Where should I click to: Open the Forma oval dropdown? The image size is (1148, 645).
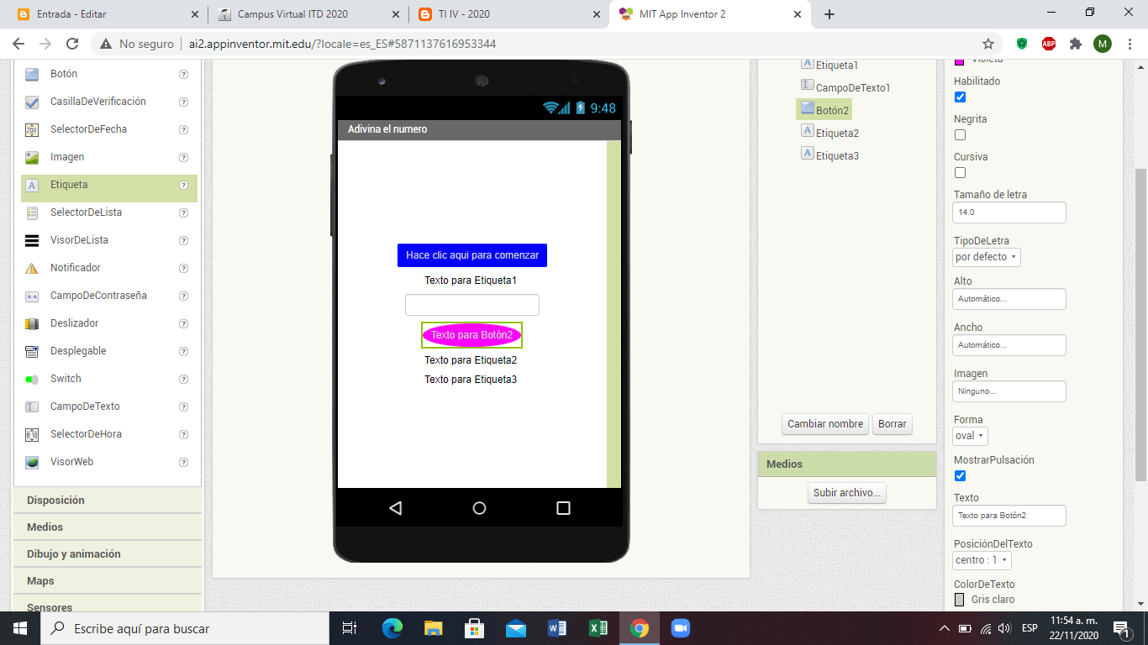click(x=970, y=436)
